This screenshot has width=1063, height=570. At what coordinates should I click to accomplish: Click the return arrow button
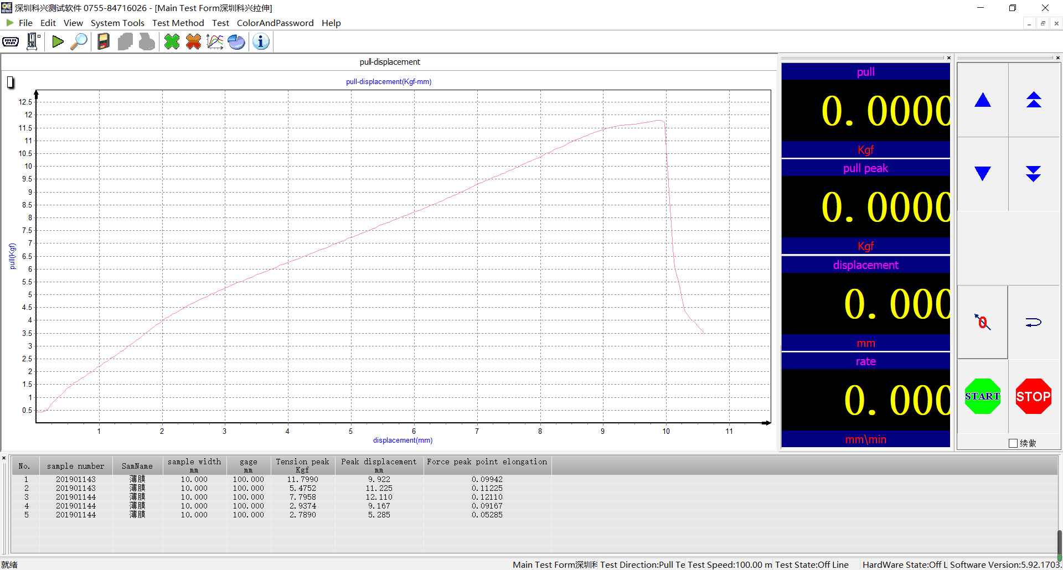[1033, 322]
